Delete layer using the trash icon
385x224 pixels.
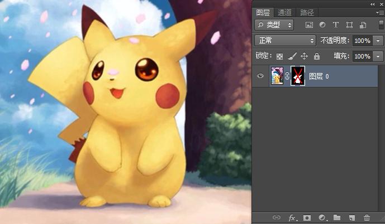coord(367,218)
